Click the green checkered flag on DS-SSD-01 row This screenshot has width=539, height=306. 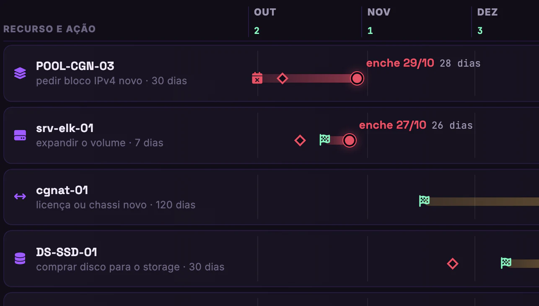point(506,263)
